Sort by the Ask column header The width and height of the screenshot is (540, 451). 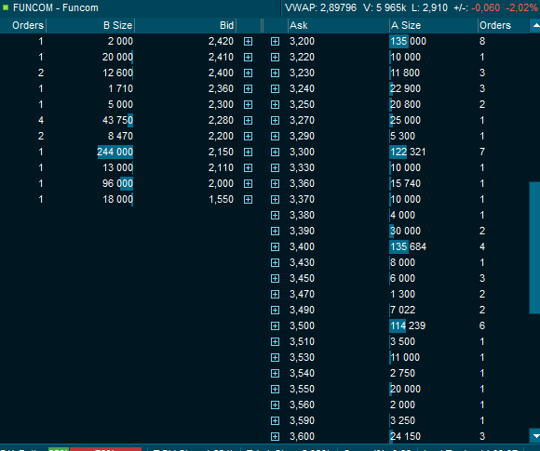pos(338,25)
